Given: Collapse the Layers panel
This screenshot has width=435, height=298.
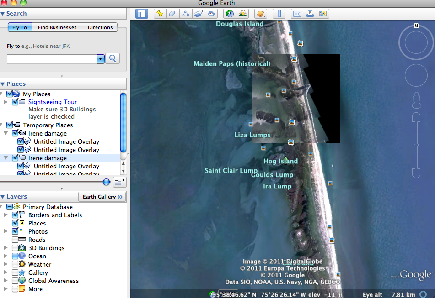Looking at the screenshot, I should point(3,197).
